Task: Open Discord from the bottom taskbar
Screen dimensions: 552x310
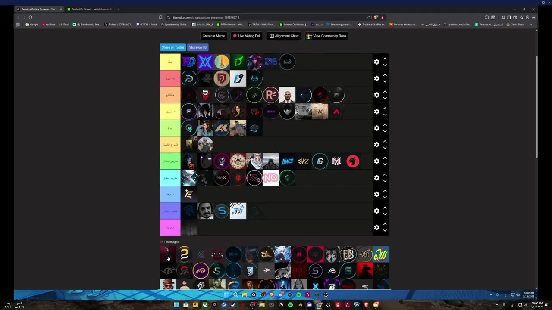Action: click(x=309, y=305)
